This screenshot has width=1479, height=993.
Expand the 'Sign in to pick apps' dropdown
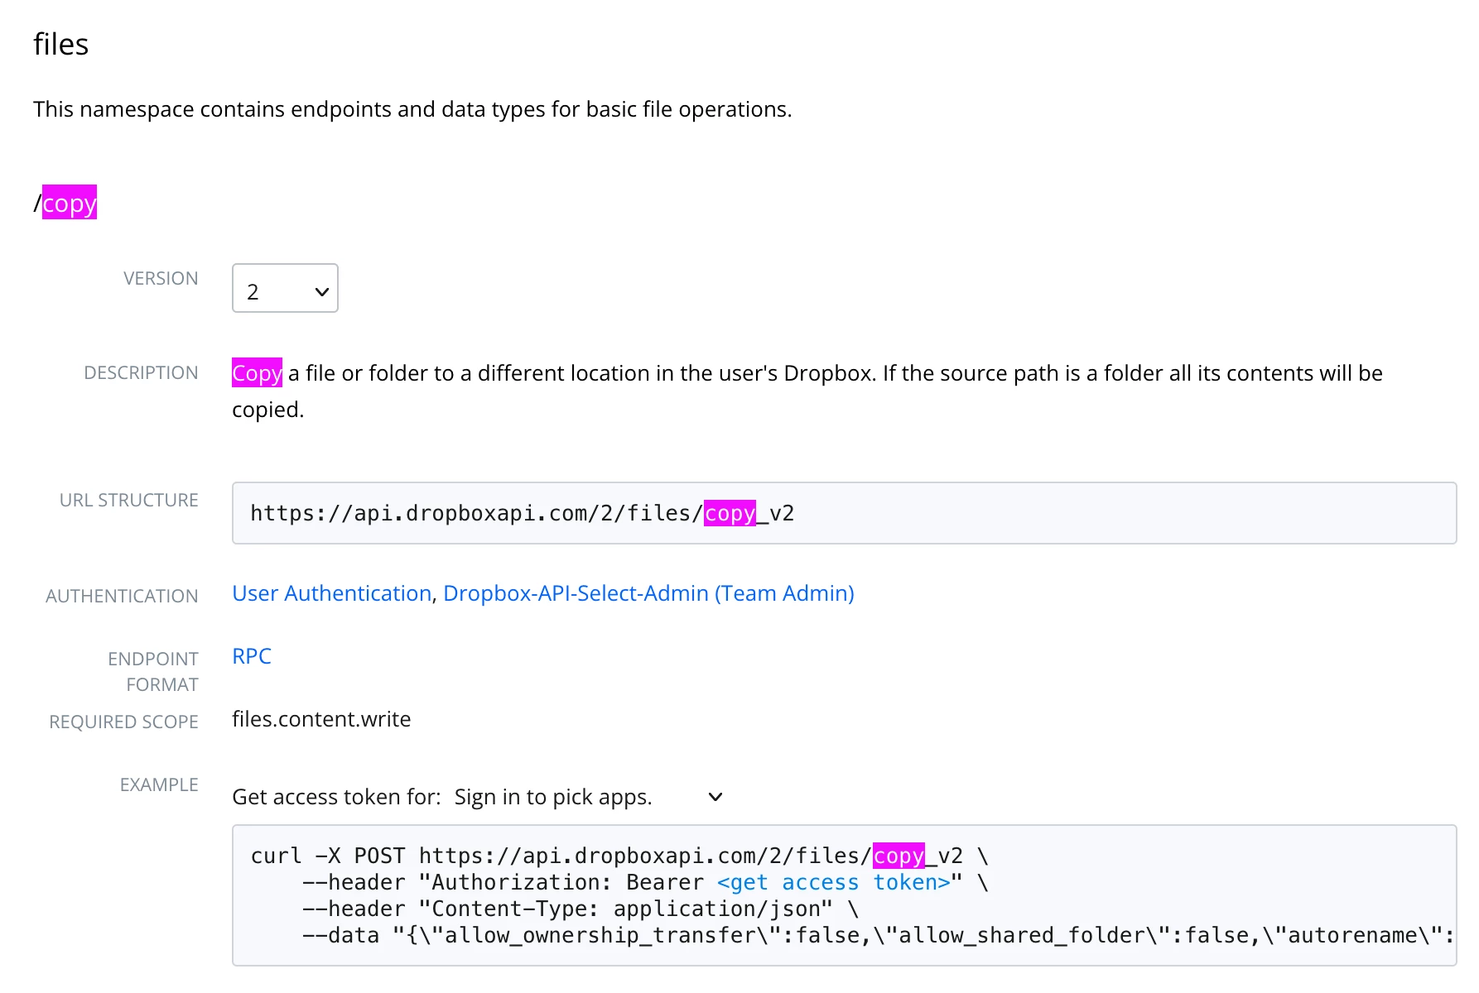(x=589, y=797)
